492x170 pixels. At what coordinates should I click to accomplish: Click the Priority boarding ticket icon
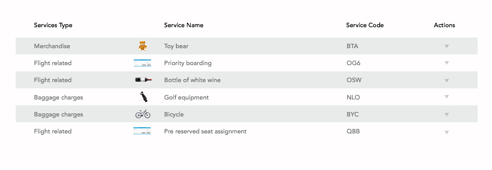tap(142, 63)
